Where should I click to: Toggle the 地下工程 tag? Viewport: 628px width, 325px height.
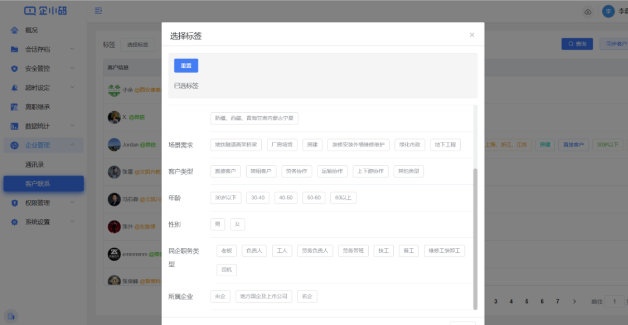tap(446, 145)
